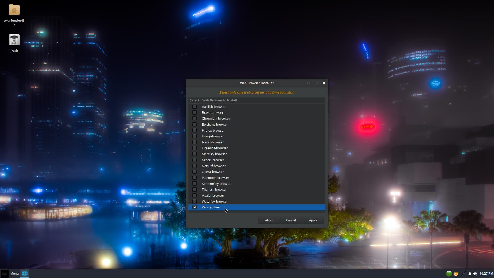
Task: Select the Seamonkey-browser row text
Action: (217, 184)
